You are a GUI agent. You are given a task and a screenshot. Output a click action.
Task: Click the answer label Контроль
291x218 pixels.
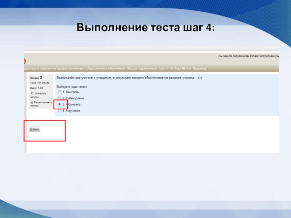pyautogui.click(x=72, y=92)
